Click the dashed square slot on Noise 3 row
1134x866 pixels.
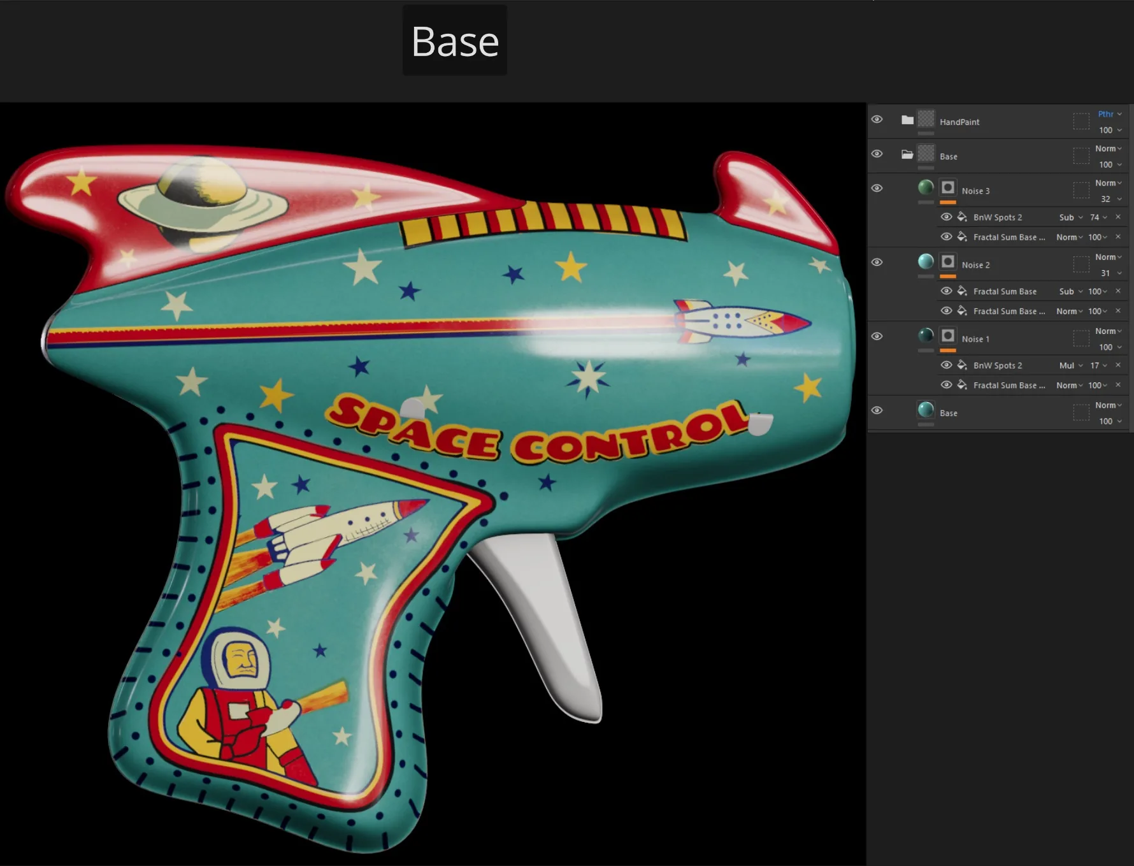coord(1081,190)
